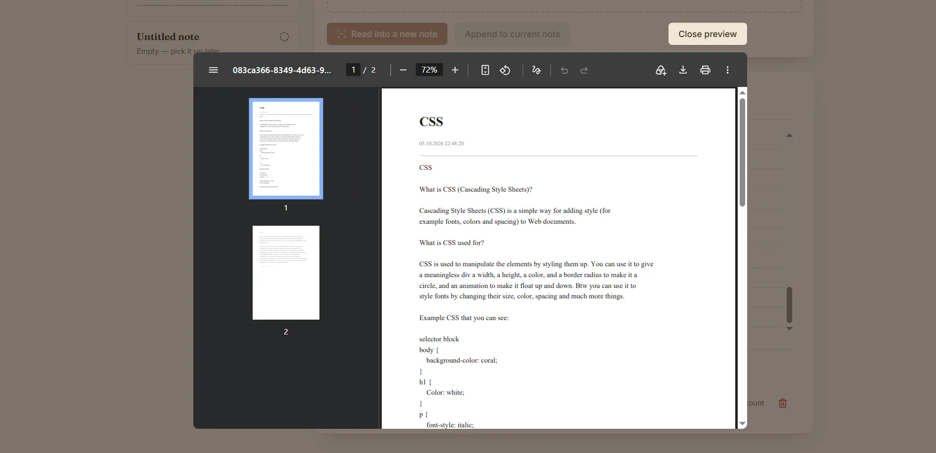Download the PDF file
The width and height of the screenshot is (936, 453).
683,70
